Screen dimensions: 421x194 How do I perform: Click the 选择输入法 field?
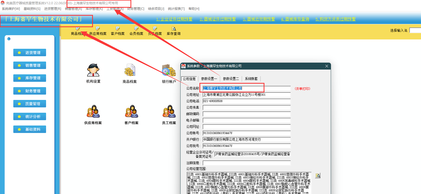(415, 30)
